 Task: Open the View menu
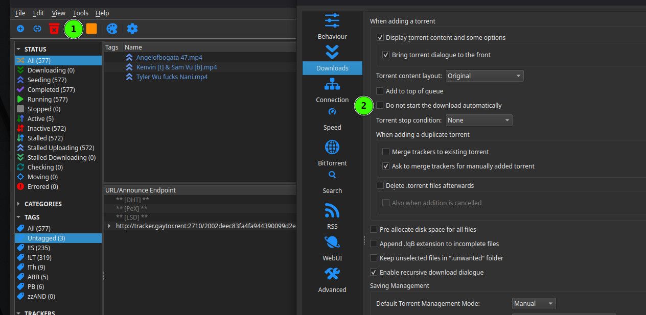(59, 13)
